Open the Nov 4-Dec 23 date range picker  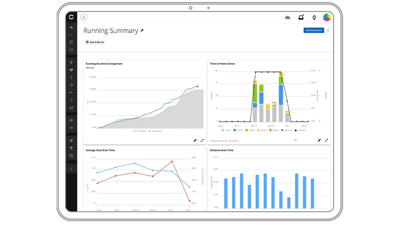[95, 42]
